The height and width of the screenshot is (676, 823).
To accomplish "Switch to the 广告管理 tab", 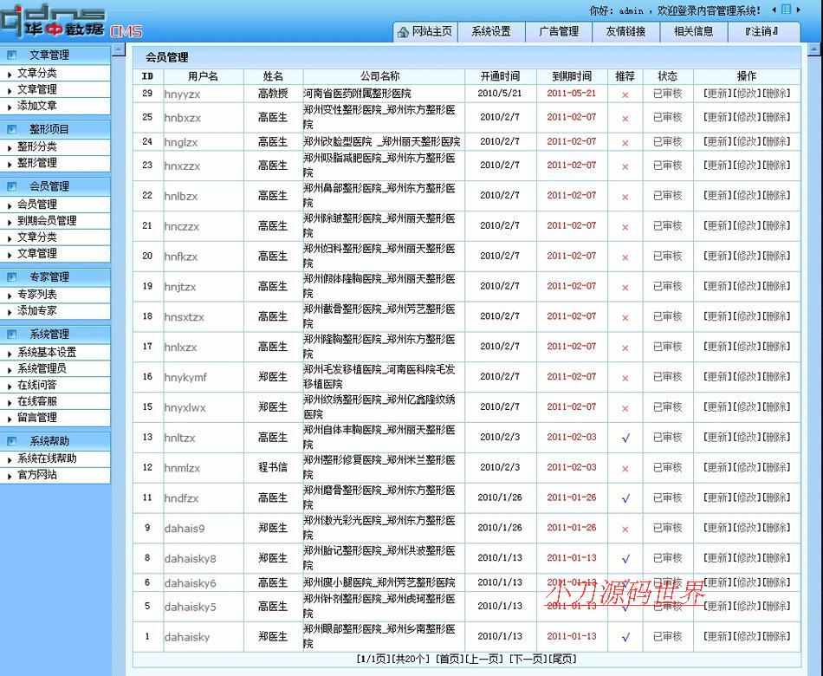I will pyautogui.click(x=559, y=31).
